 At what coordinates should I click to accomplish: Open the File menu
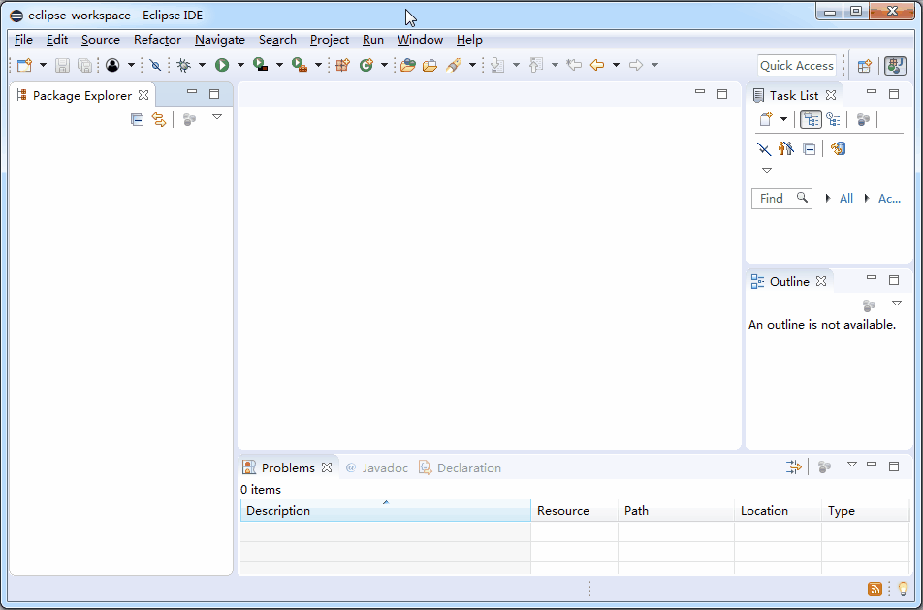[23, 40]
